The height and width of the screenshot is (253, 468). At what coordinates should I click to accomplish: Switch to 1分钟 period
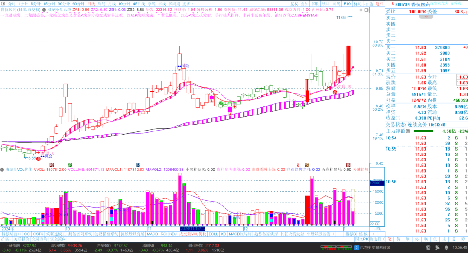[x=23, y=4]
